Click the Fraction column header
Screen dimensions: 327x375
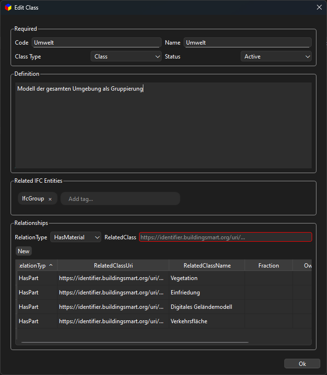(x=269, y=266)
